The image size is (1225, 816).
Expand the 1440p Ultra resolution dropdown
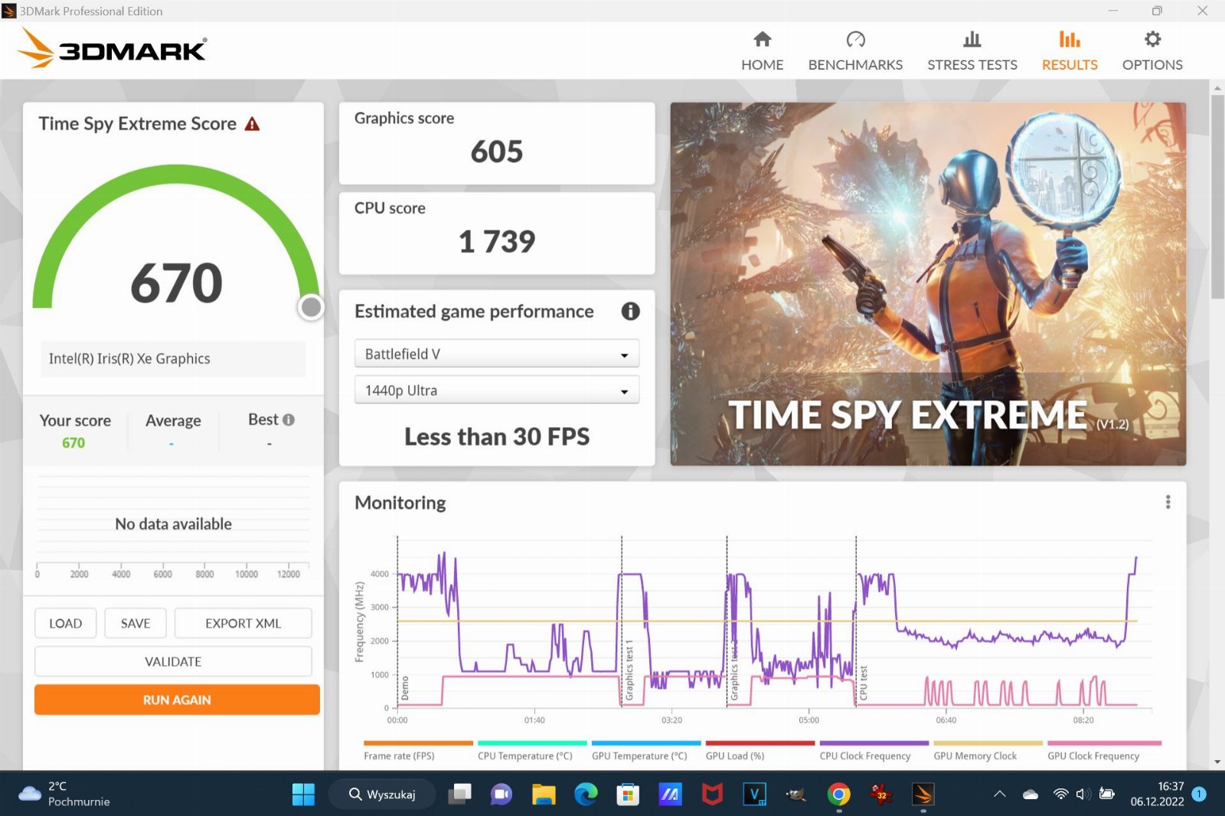click(x=497, y=390)
